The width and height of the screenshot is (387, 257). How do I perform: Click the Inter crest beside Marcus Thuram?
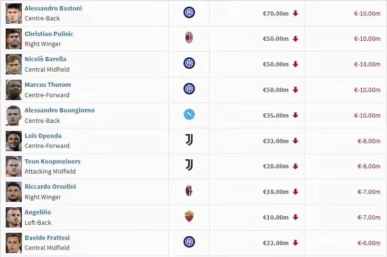pyautogui.click(x=189, y=89)
